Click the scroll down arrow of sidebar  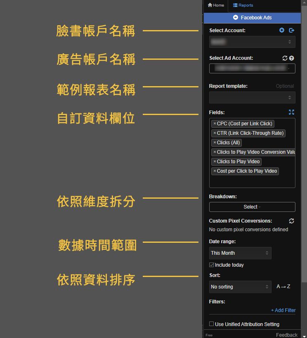tap(304, 336)
